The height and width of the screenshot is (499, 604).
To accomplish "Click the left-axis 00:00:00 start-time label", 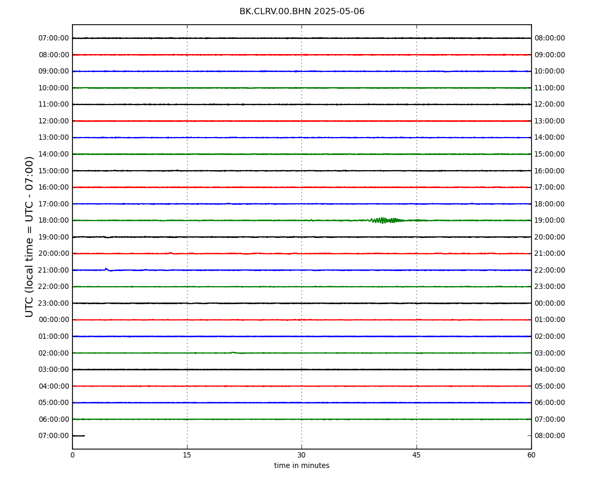I will [x=54, y=320].
